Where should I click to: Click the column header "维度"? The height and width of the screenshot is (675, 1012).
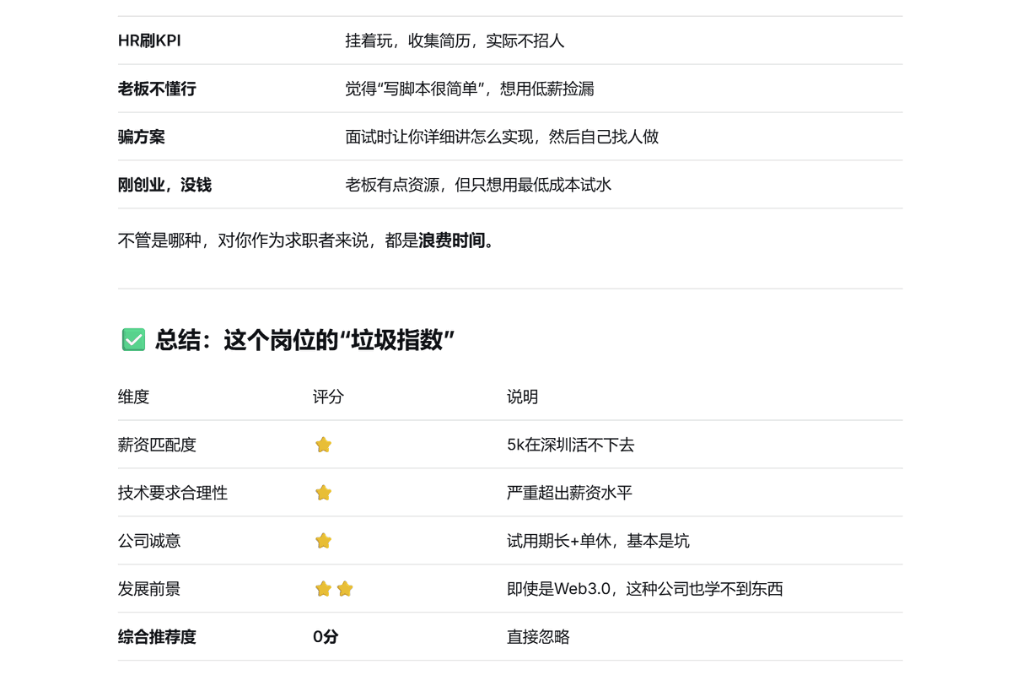(x=133, y=397)
